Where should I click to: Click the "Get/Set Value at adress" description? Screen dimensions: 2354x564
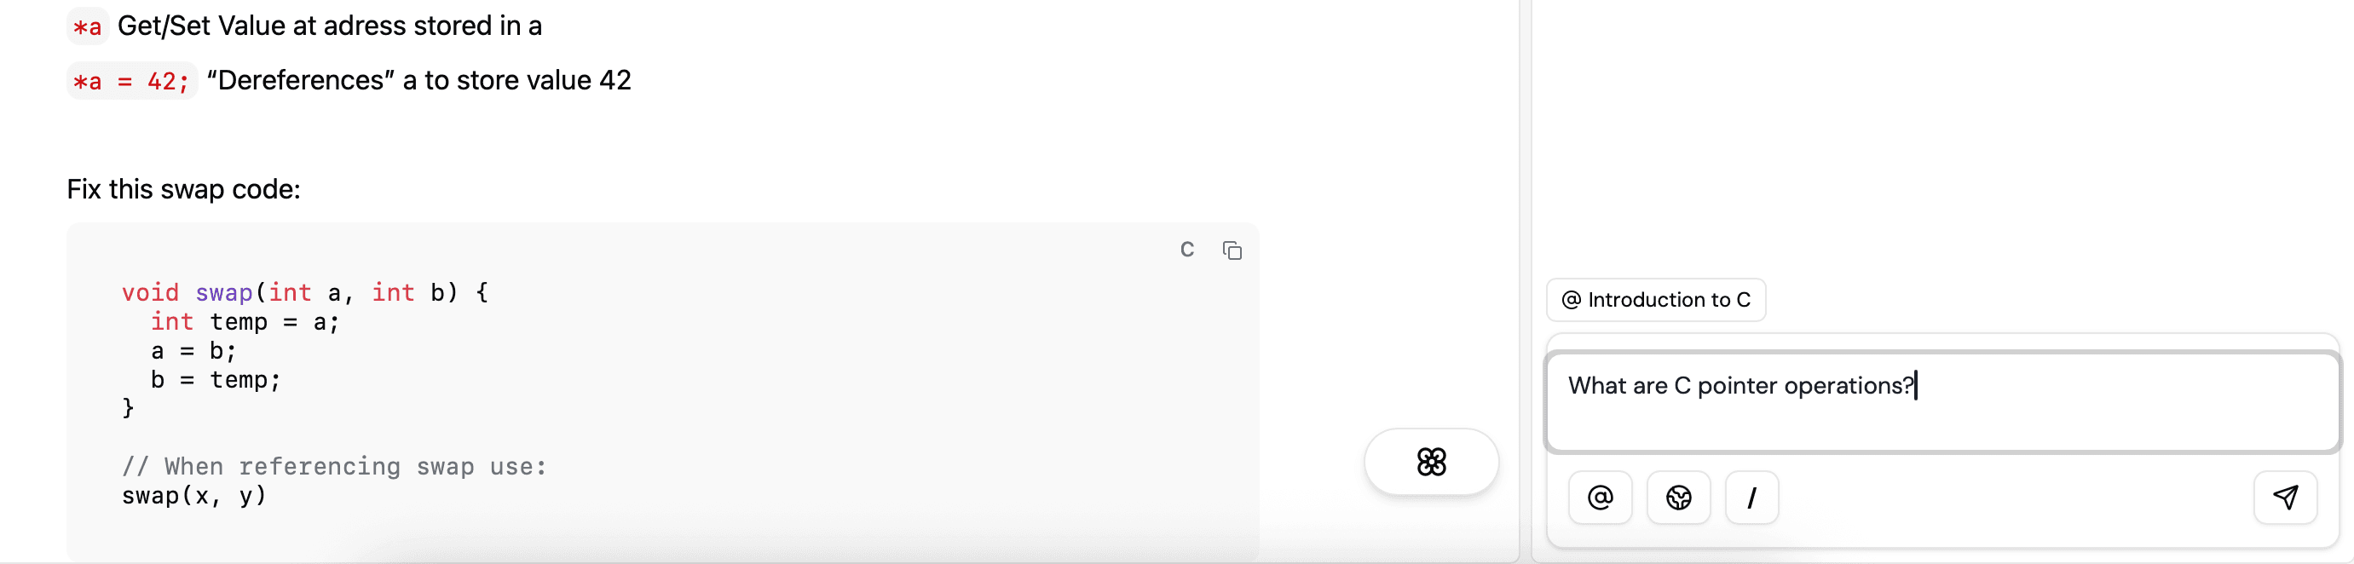coord(330,26)
